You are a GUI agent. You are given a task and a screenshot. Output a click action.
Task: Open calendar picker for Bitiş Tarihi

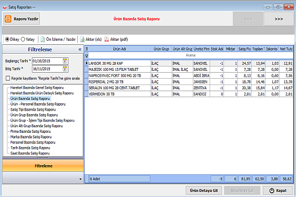pyautogui.click(x=65, y=69)
